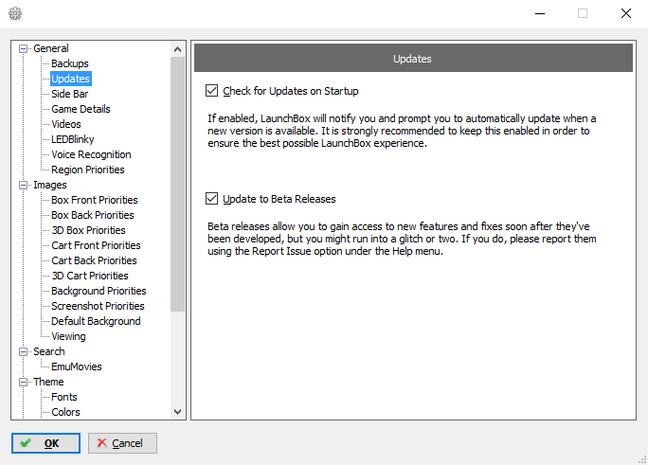The height and width of the screenshot is (465, 648).
Task: Select the Viewing tree item
Action: [x=68, y=336]
